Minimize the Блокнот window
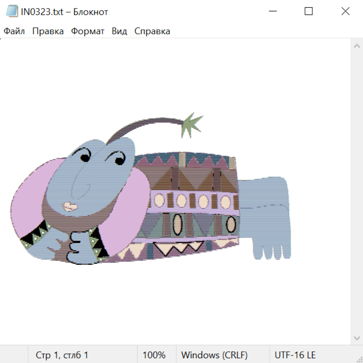 (272, 11)
